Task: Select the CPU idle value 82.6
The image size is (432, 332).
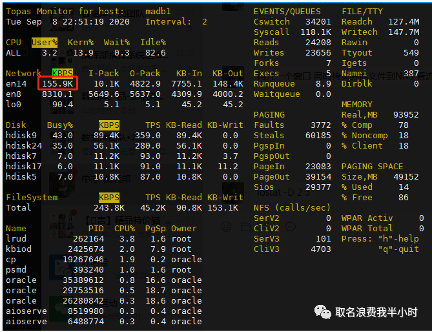Action: click(156, 52)
